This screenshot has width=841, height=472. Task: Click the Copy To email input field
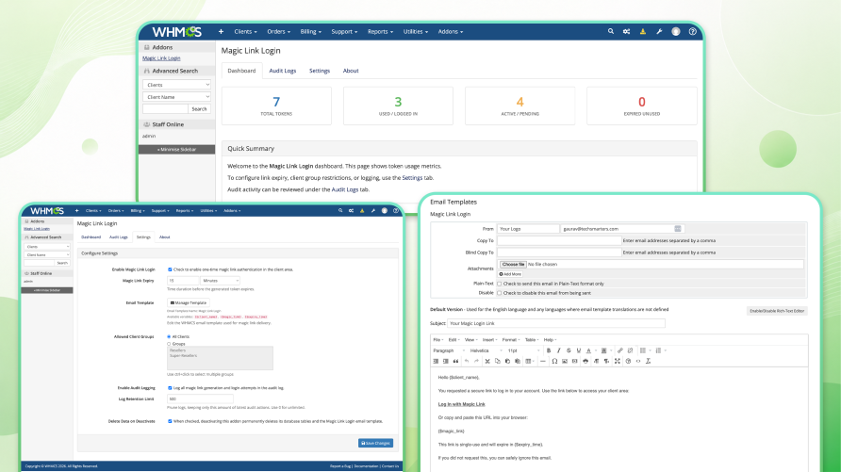(x=559, y=240)
